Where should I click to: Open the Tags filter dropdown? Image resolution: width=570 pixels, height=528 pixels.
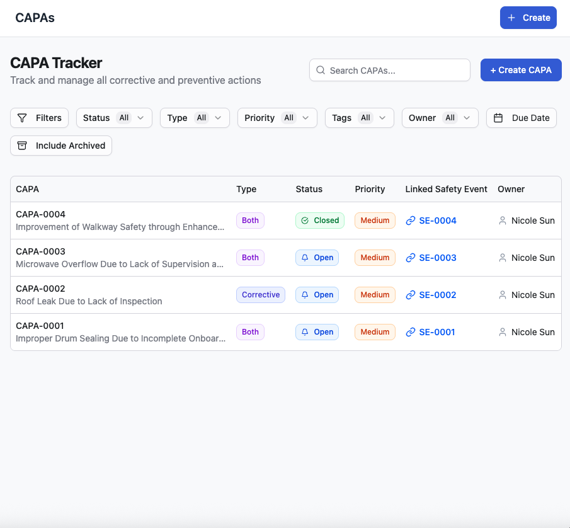coord(359,118)
